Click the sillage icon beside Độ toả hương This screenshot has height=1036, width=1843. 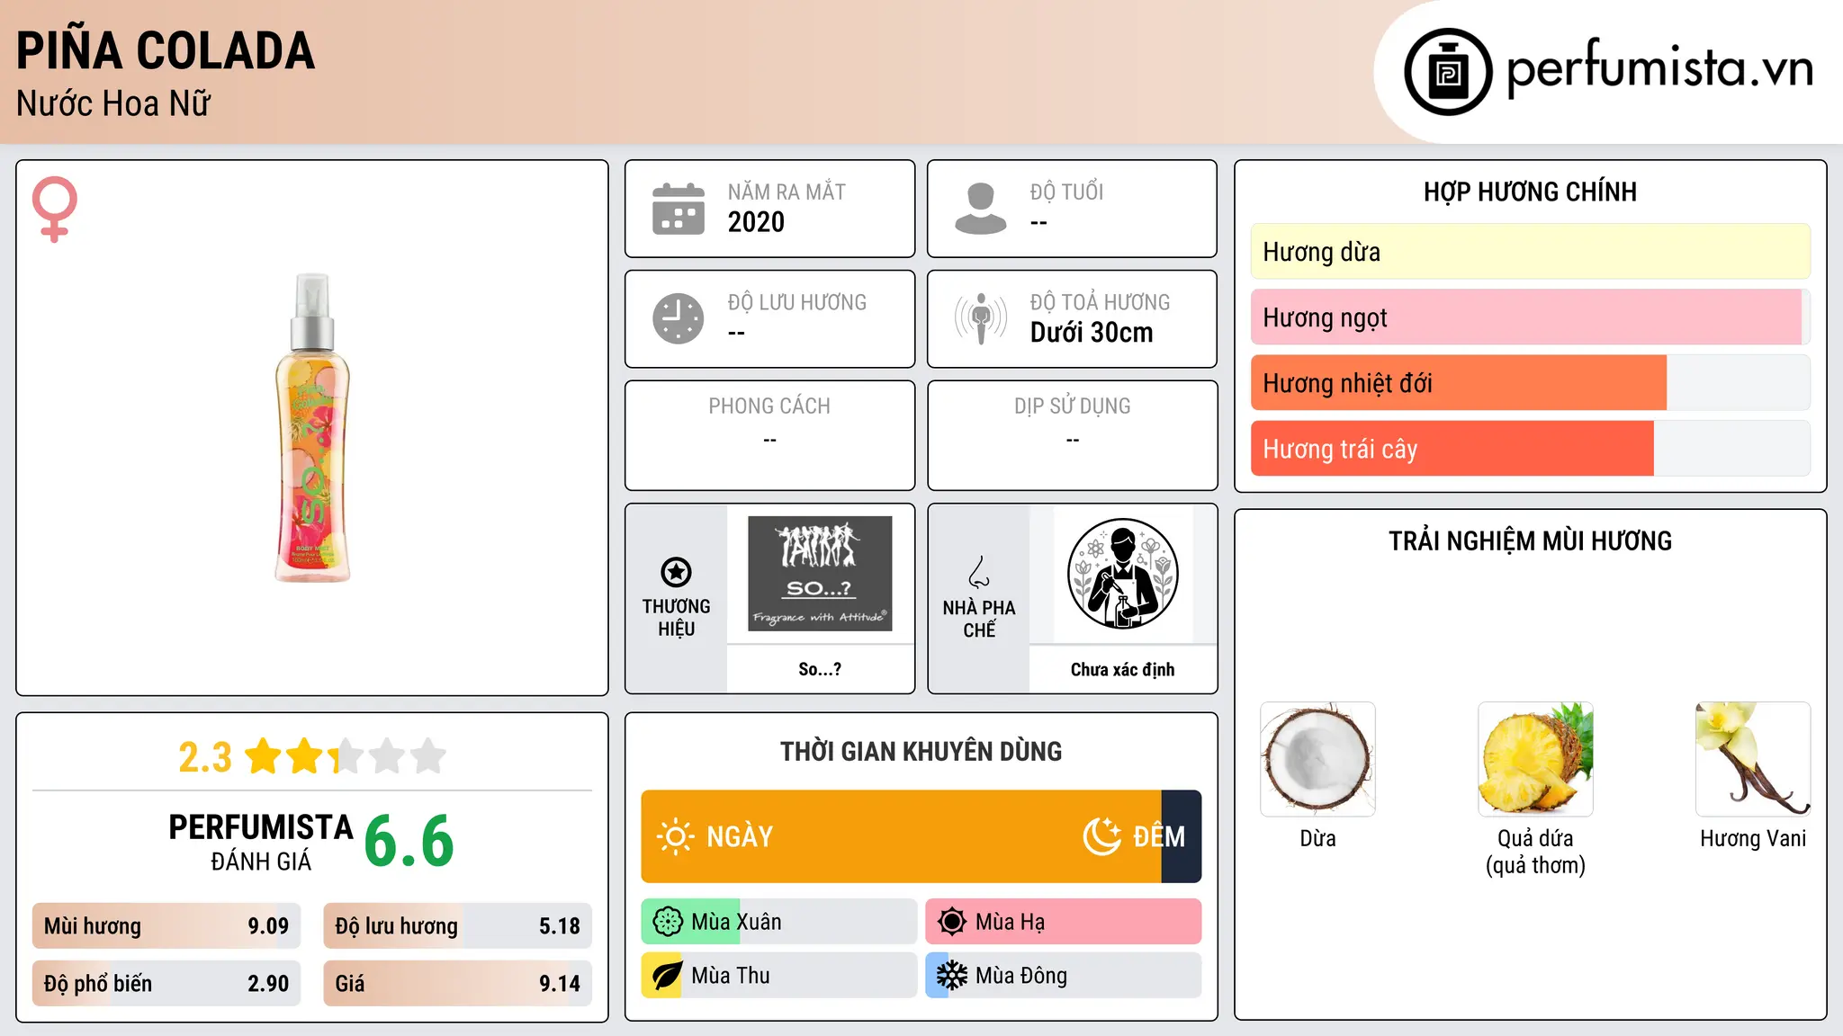click(x=981, y=318)
